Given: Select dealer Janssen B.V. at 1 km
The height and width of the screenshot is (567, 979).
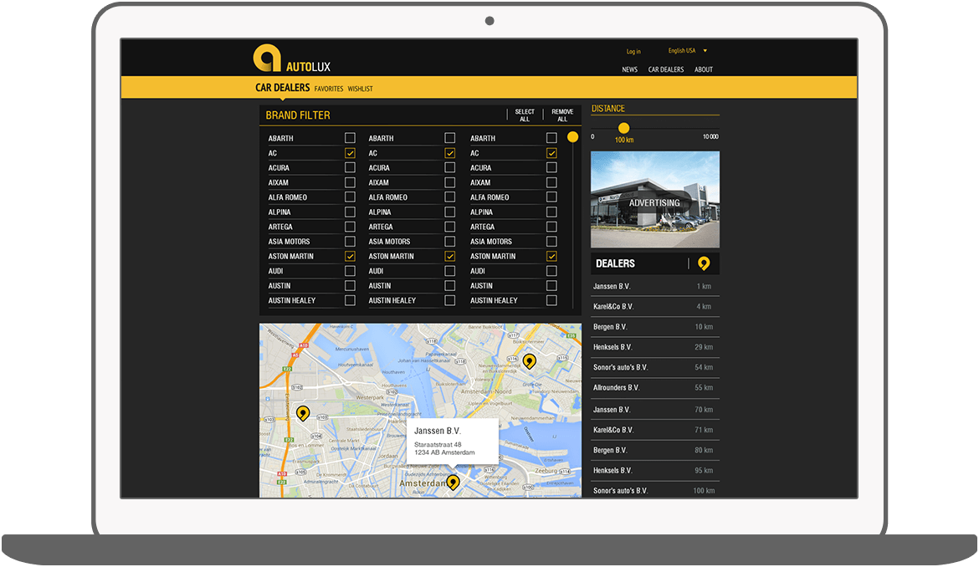Looking at the screenshot, I should [x=655, y=286].
